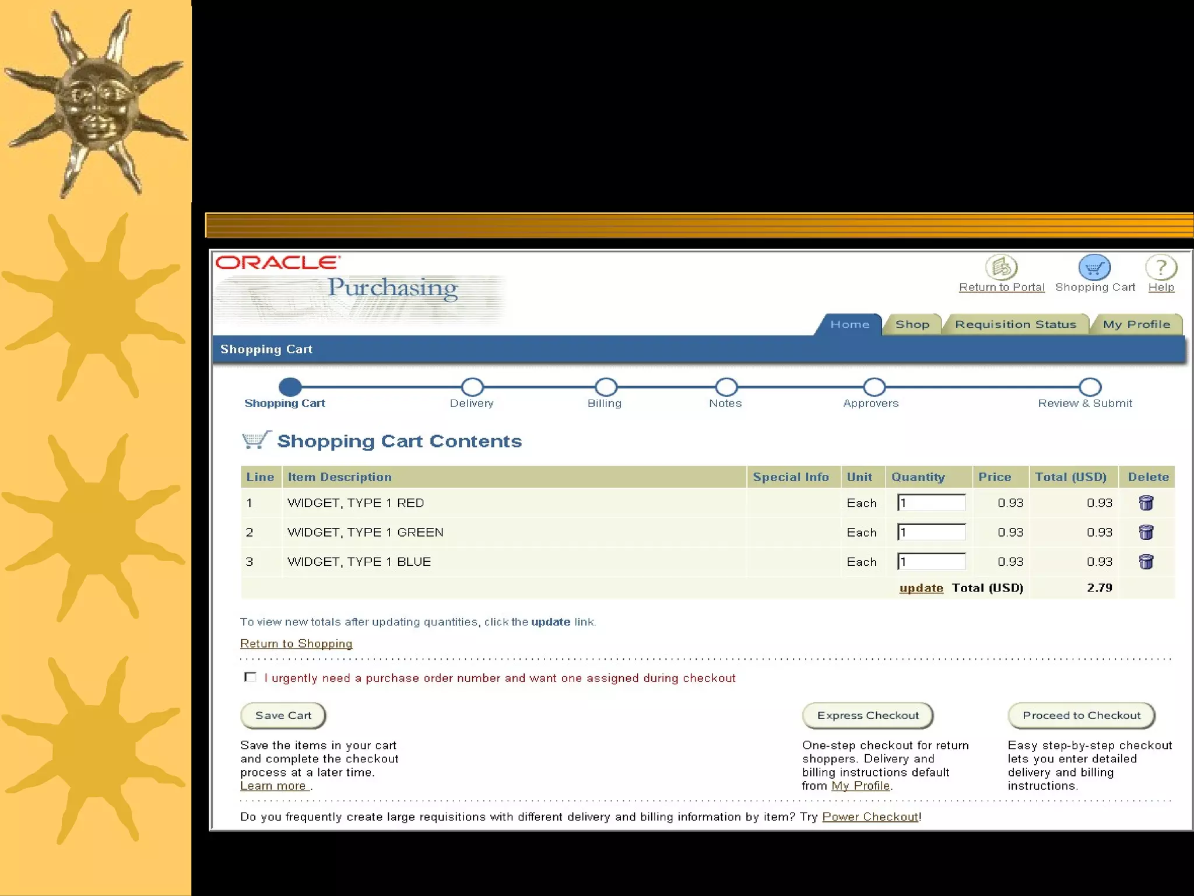The width and height of the screenshot is (1194, 896).
Task: Click the WIDGET, TYPE 1 GREEN description
Action: 365,532
